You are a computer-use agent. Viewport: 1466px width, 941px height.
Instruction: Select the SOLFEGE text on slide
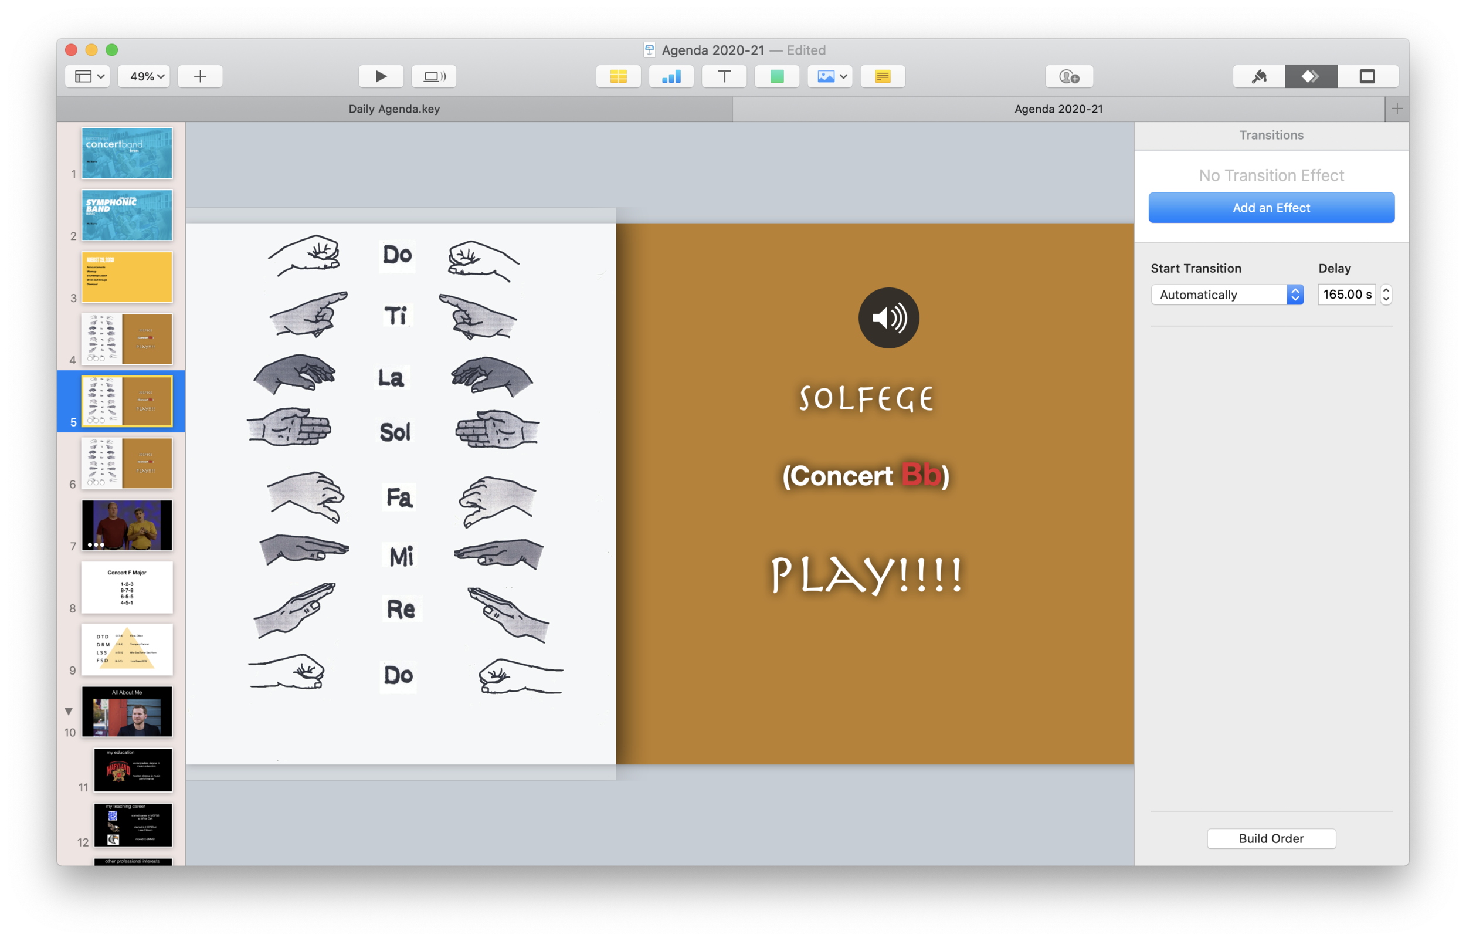tap(867, 399)
